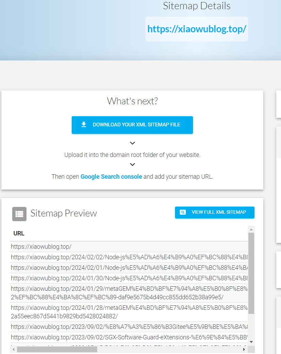Download your XML sitemap file
Viewport: 281px width, 354px height.
pyautogui.click(x=132, y=125)
